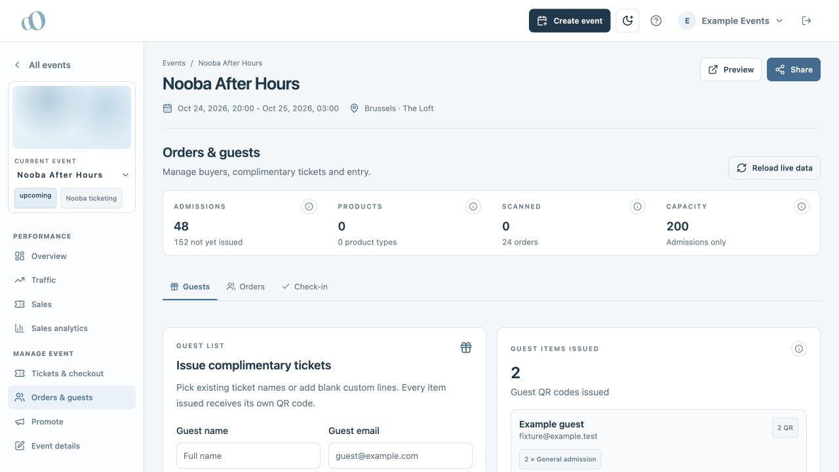Preview the event page
This screenshot has width=839, height=472.
pos(731,69)
